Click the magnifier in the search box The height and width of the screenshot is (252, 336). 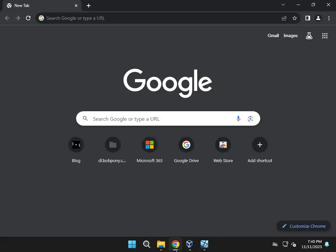85,118
